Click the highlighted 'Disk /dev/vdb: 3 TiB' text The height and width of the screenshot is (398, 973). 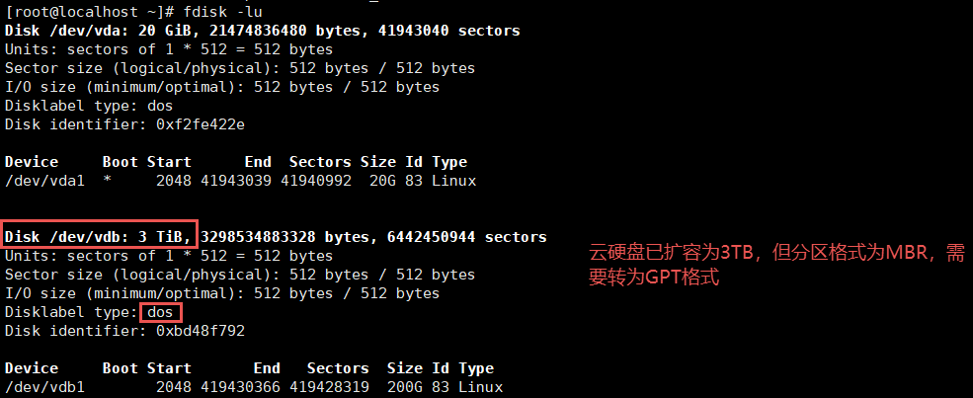(x=100, y=237)
